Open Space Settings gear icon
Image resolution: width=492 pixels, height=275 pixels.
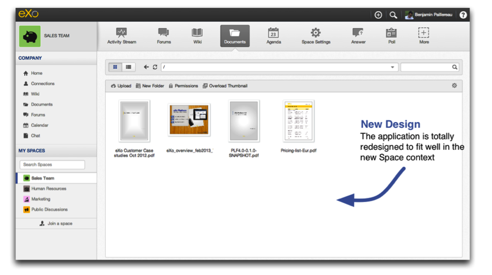click(316, 33)
